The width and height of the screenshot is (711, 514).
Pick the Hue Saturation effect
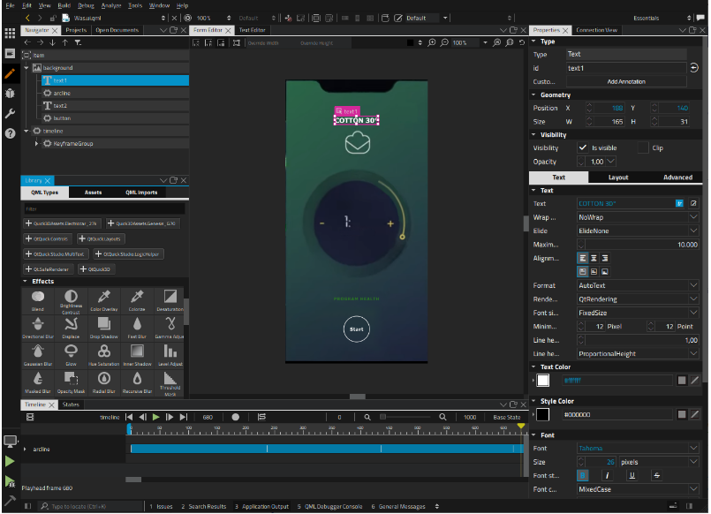tap(104, 355)
